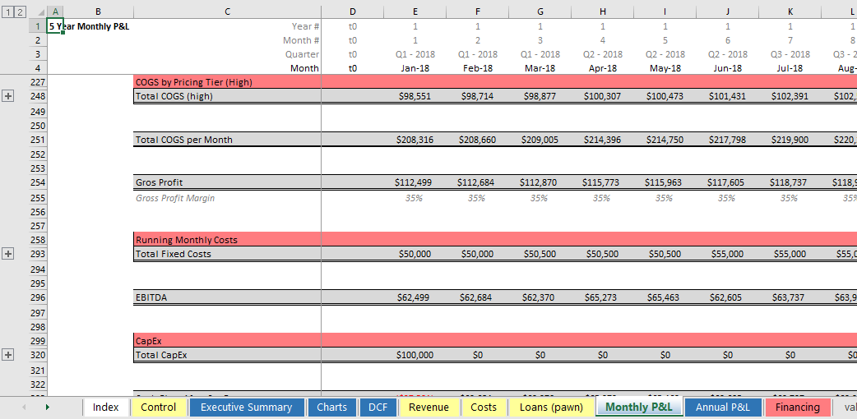Select row 251 header
This screenshot has width=857, height=419.
point(39,140)
